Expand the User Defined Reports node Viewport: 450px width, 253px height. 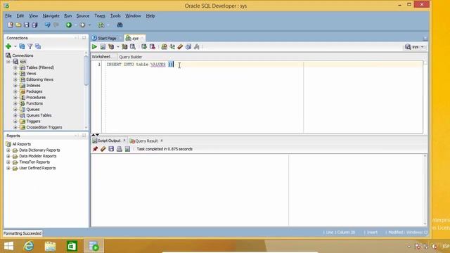[x=8, y=168]
